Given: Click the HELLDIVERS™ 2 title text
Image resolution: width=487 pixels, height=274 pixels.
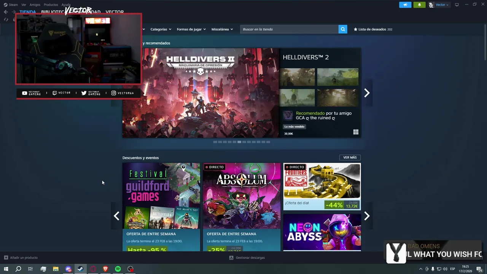Looking at the screenshot, I should [306, 57].
